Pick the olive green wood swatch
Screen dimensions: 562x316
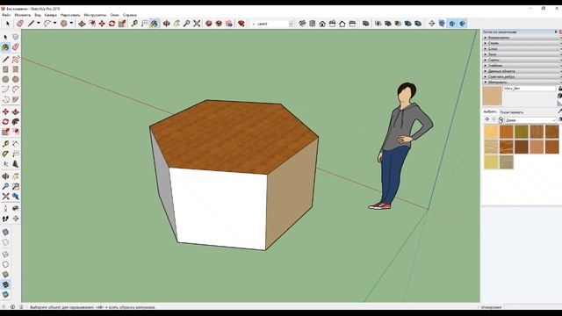pos(522,132)
